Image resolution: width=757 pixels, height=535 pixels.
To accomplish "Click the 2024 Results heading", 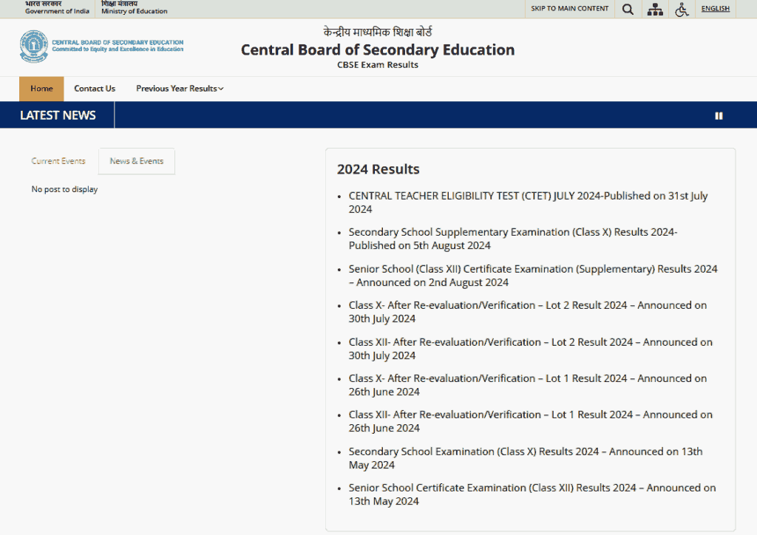I will pyautogui.click(x=378, y=169).
